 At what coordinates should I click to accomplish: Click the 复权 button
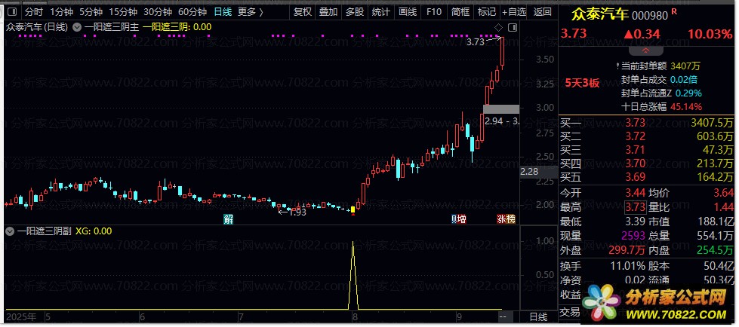click(x=303, y=12)
